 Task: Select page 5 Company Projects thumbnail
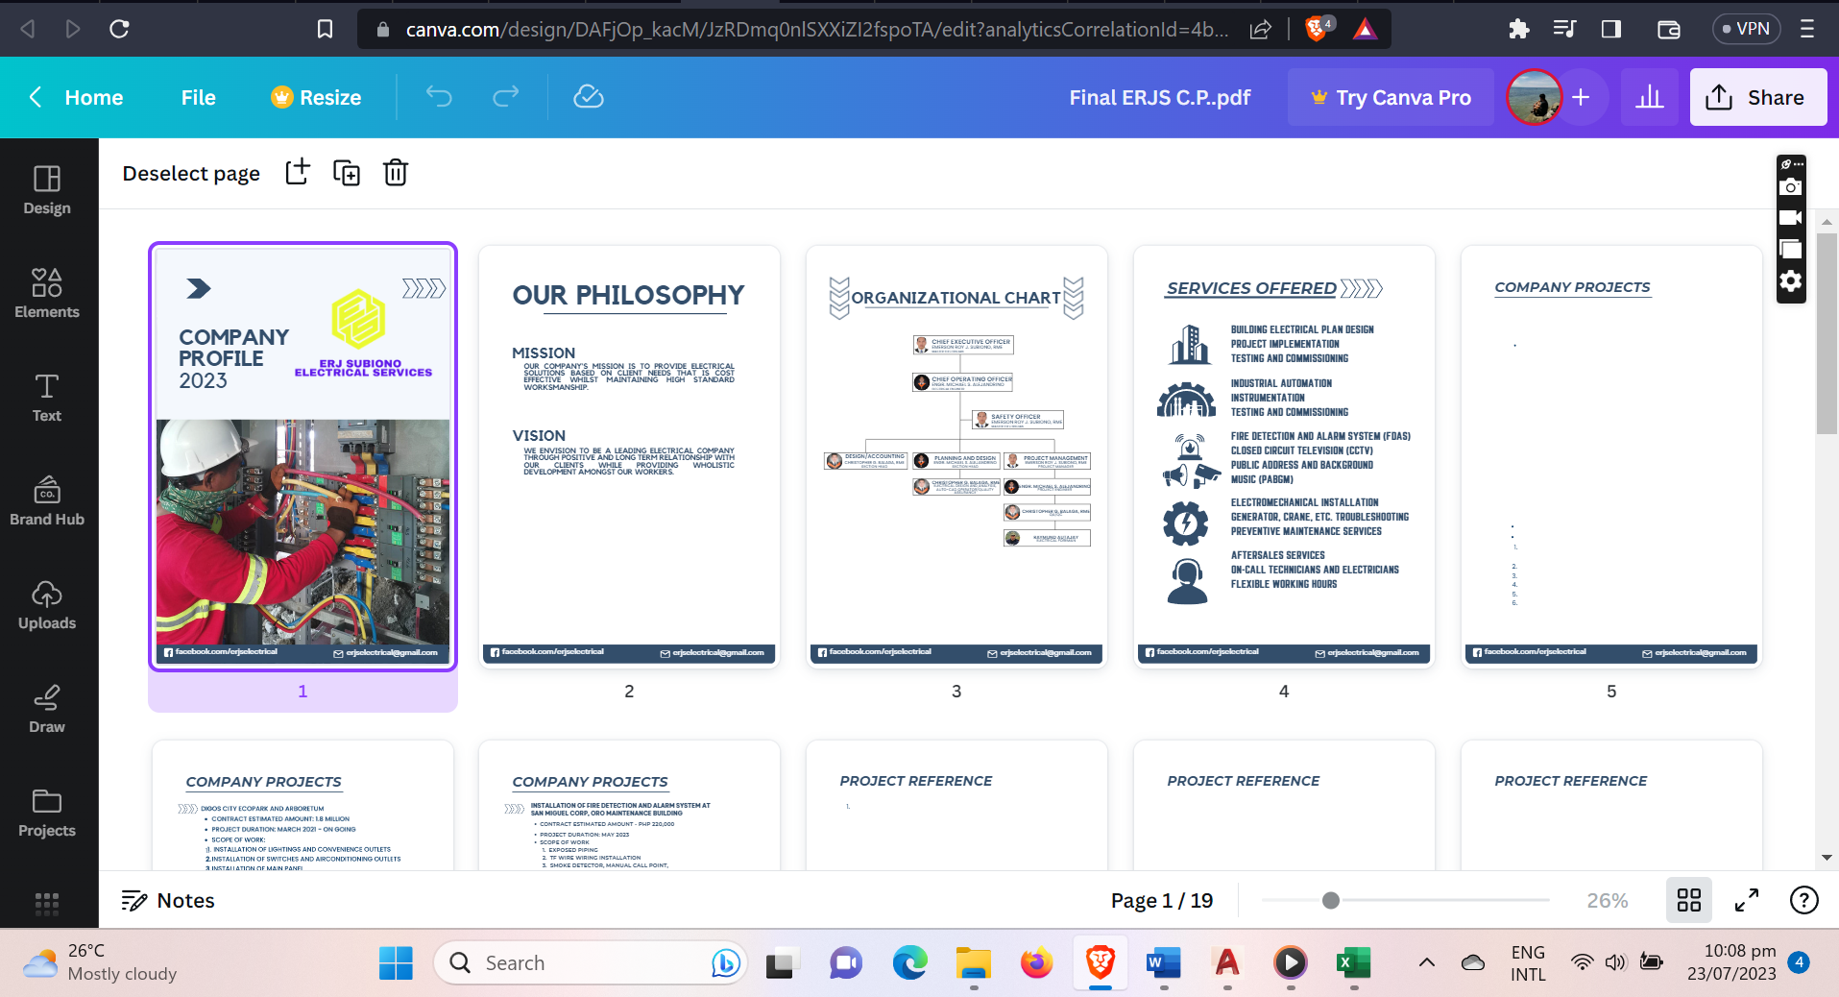(x=1611, y=456)
